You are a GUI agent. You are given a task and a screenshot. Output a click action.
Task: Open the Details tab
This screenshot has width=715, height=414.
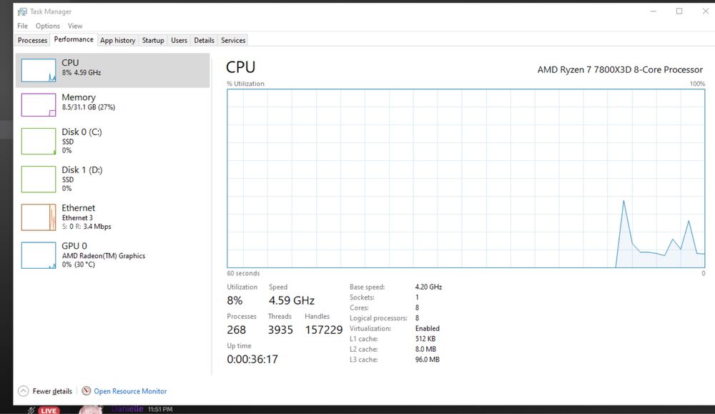[x=204, y=41]
